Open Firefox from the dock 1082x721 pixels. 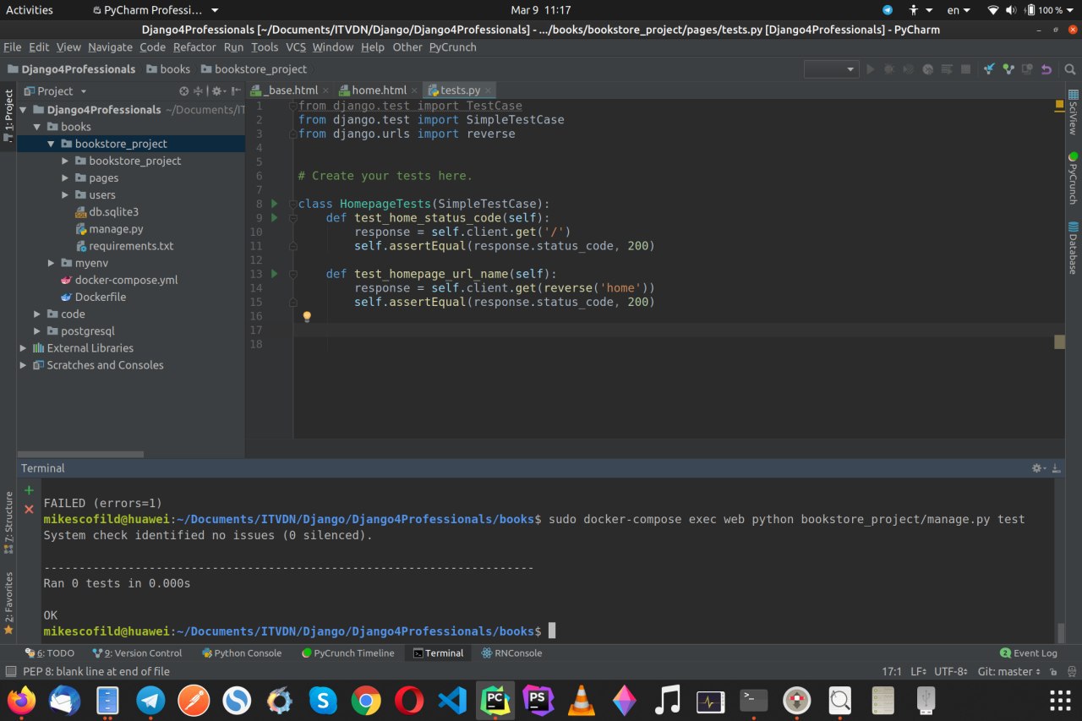[x=21, y=700]
